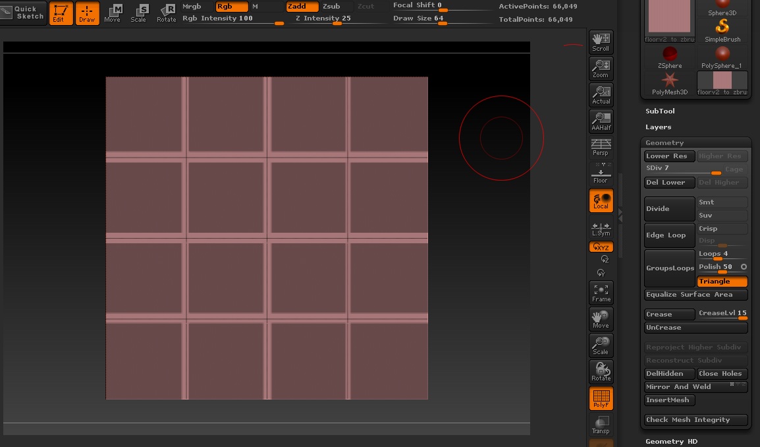Screen dimensions: 760x447
Task: Expand the SubTool palette section
Action: tap(660, 111)
